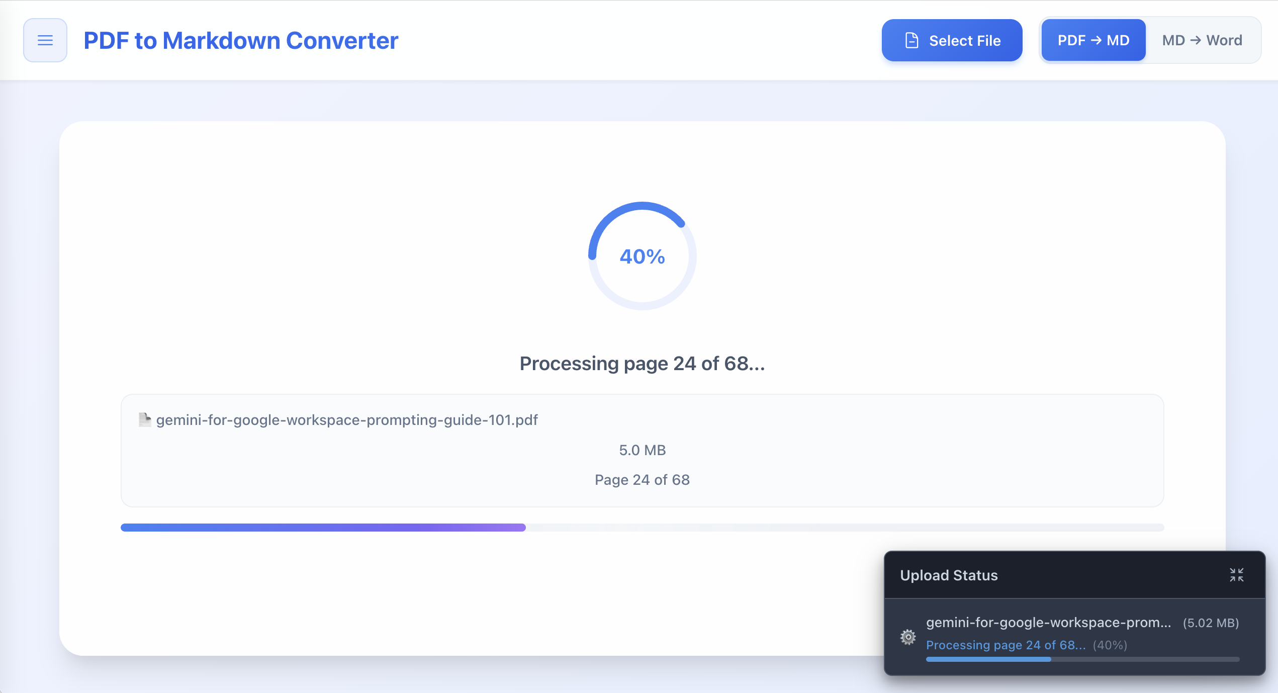This screenshot has height=693, width=1278.
Task: Click the Page 24 of 68 label
Action: pos(642,480)
